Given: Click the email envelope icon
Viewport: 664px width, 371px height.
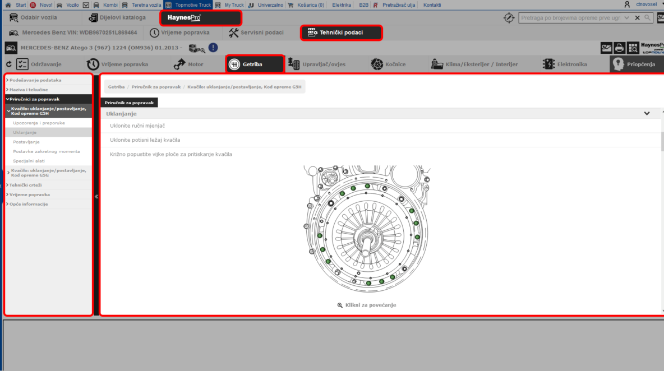Looking at the screenshot, I should click(x=606, y=48).
